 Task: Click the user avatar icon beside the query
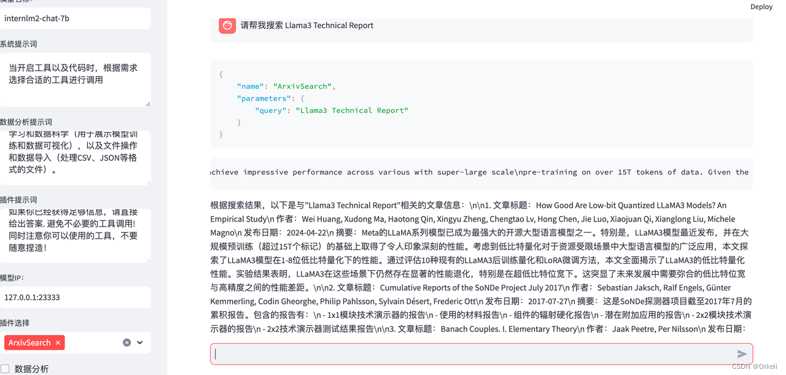227,25
